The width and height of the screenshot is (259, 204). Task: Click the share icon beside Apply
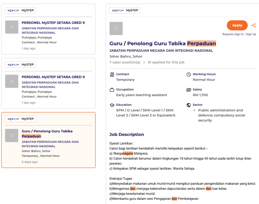253,25
